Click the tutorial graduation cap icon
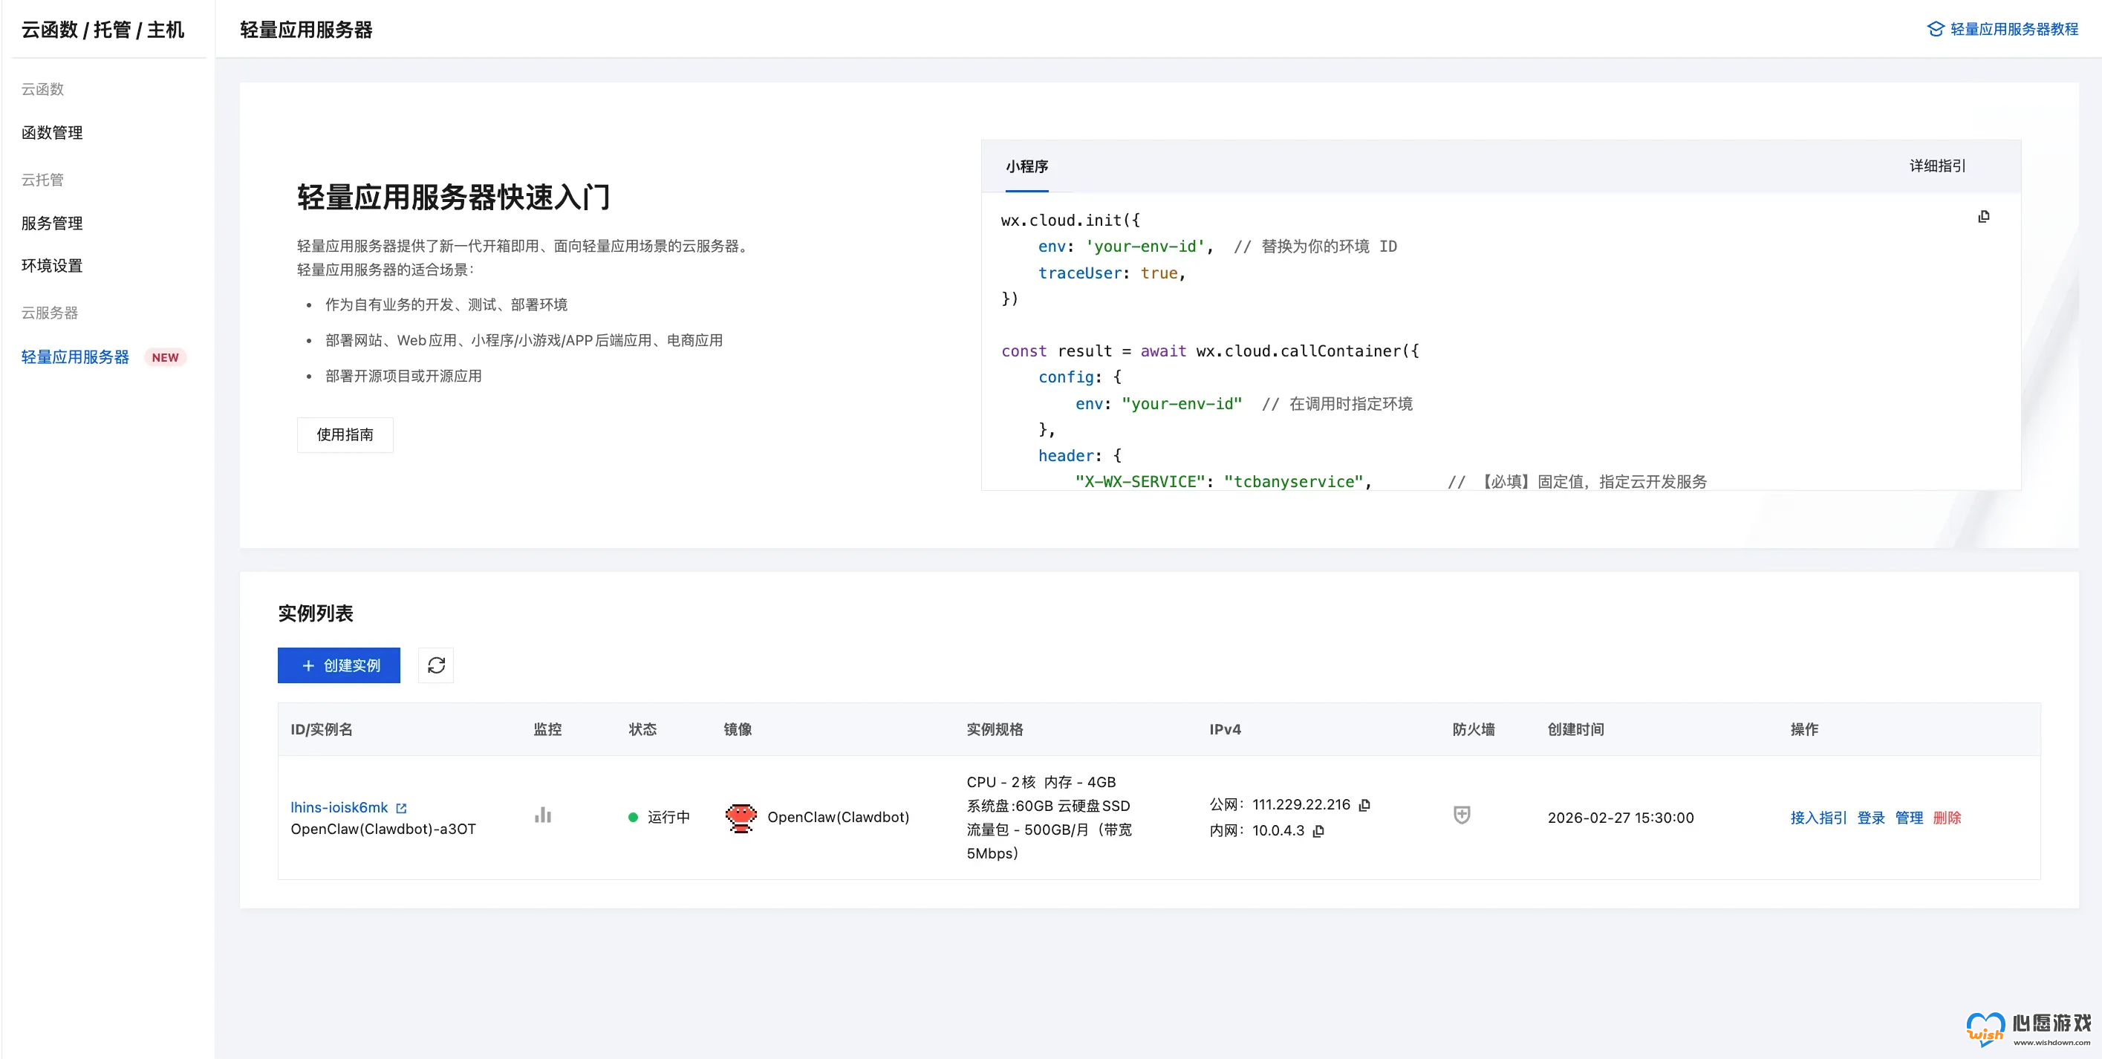 tap(1935, 30)
